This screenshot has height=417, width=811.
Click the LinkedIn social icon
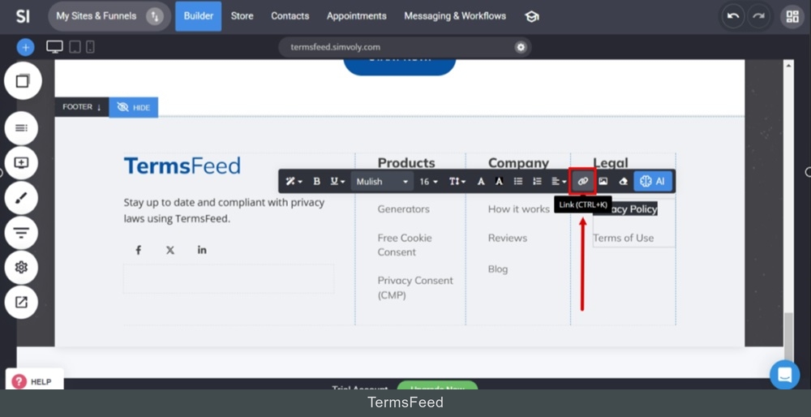click(x=202, y=250)
